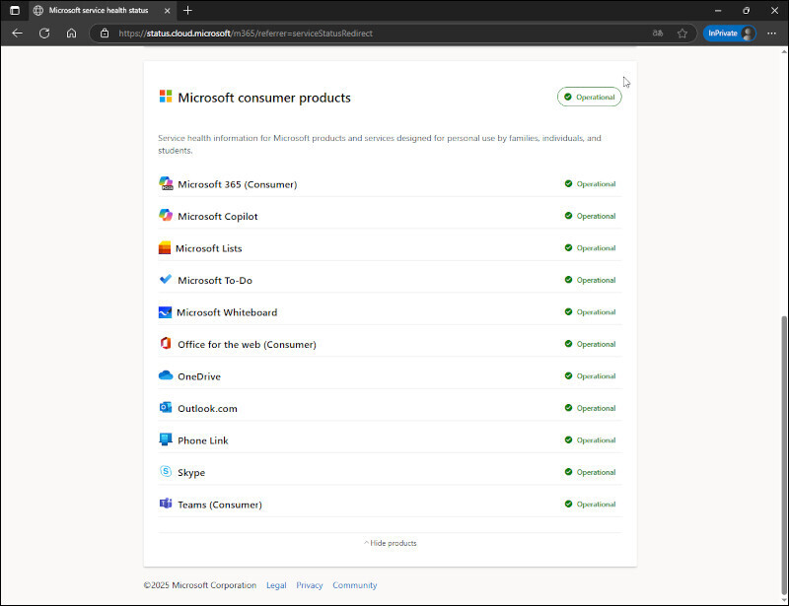The height and width of the screenshot is (606, 789).
Task: Click the Phone Link row name
Action: [203, 440]
